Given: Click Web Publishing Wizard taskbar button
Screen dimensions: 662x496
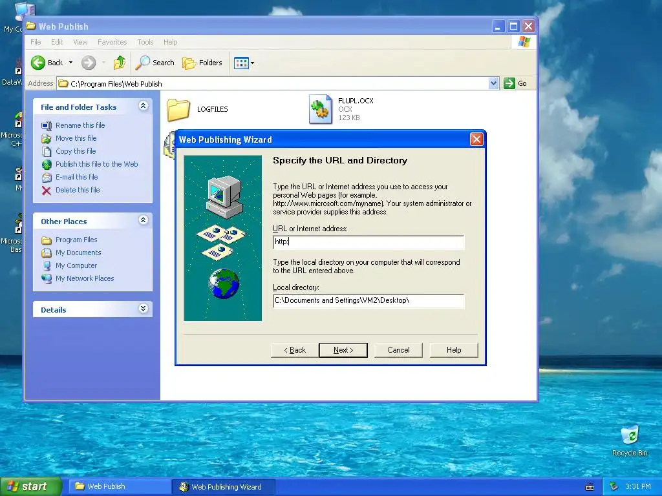Looking at the screenshot, I should coord(224,487).
